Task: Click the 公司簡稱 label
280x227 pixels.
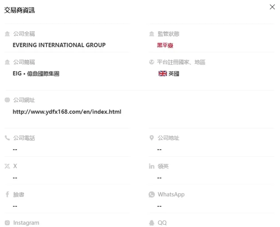Action: tap(24, 62)
